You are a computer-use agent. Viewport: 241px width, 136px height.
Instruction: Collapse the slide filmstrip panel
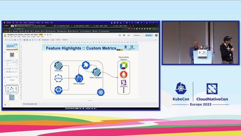click(x=9, y=104)
